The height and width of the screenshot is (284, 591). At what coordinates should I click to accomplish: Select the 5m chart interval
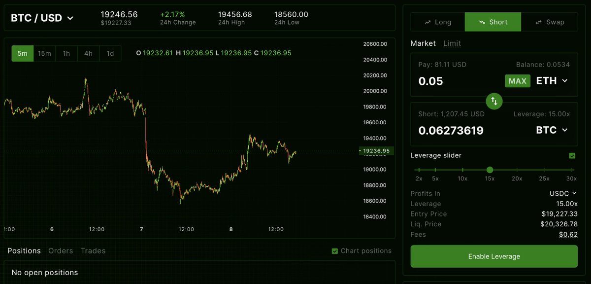click(23, 53)
